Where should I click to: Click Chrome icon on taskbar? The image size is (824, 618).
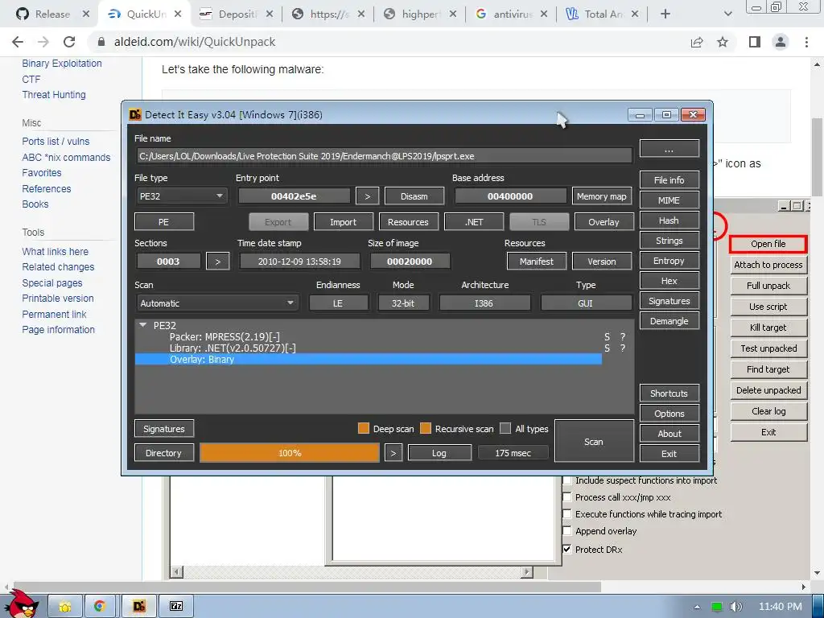pyautogui.click(x=100, y=607)
